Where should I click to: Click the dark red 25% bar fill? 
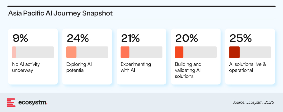coord(234,52)
